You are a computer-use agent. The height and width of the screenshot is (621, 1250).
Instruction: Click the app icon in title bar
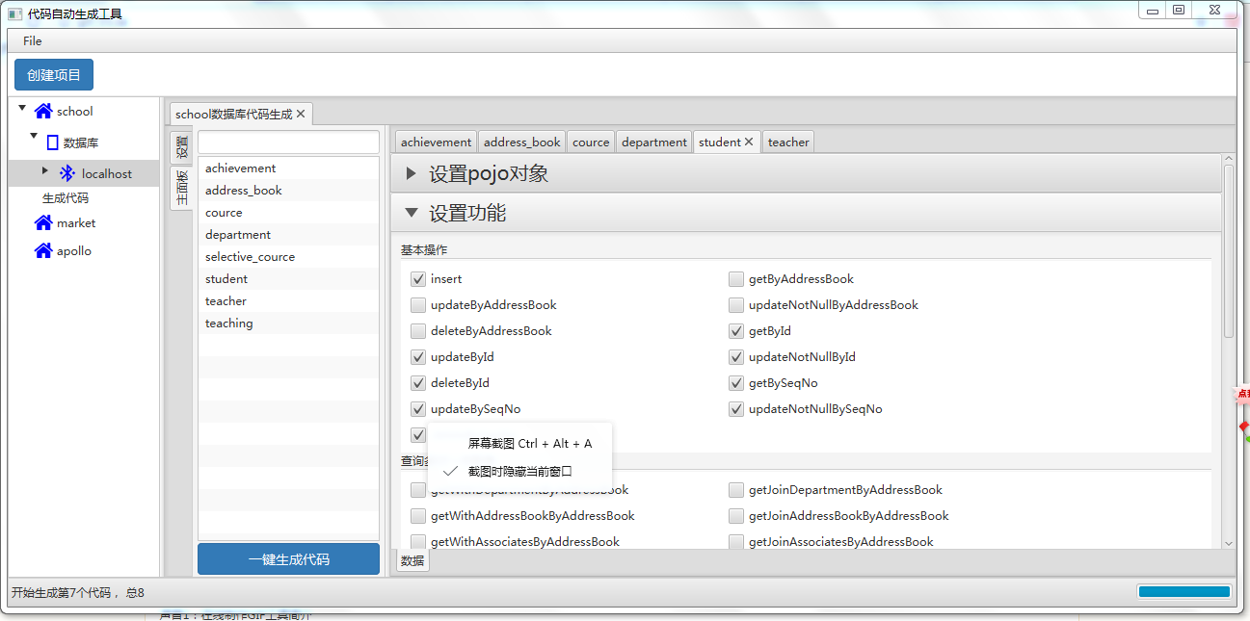(14, 13)
